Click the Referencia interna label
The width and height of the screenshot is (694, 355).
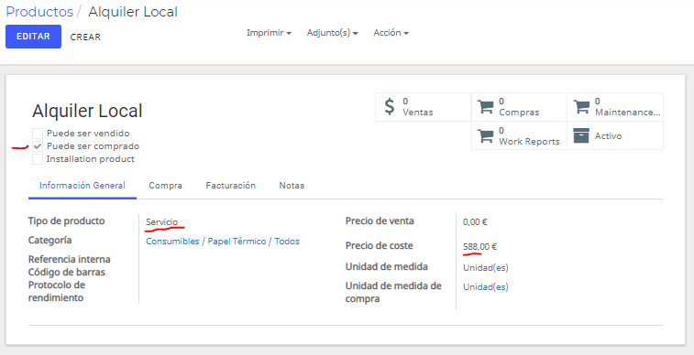pyautogui.click(x=70, y=259)
